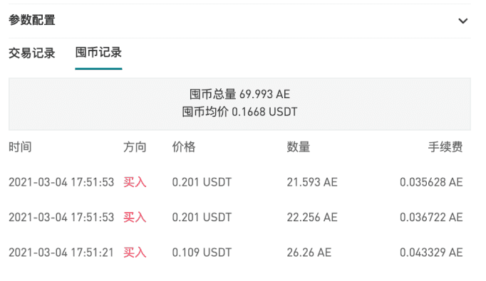Image resolution: width=486 pixels, height=281 pixels.
Task: Click the 价格 column header
Action: (184, 147)
